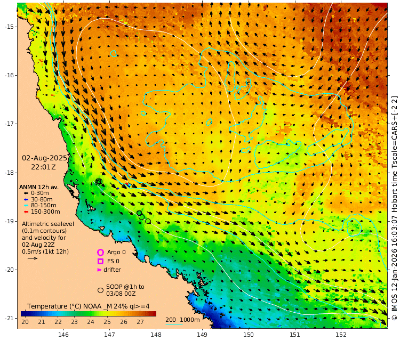Click the 200 1000m depth legend text

pyautogui.click(x=182, y=320)
